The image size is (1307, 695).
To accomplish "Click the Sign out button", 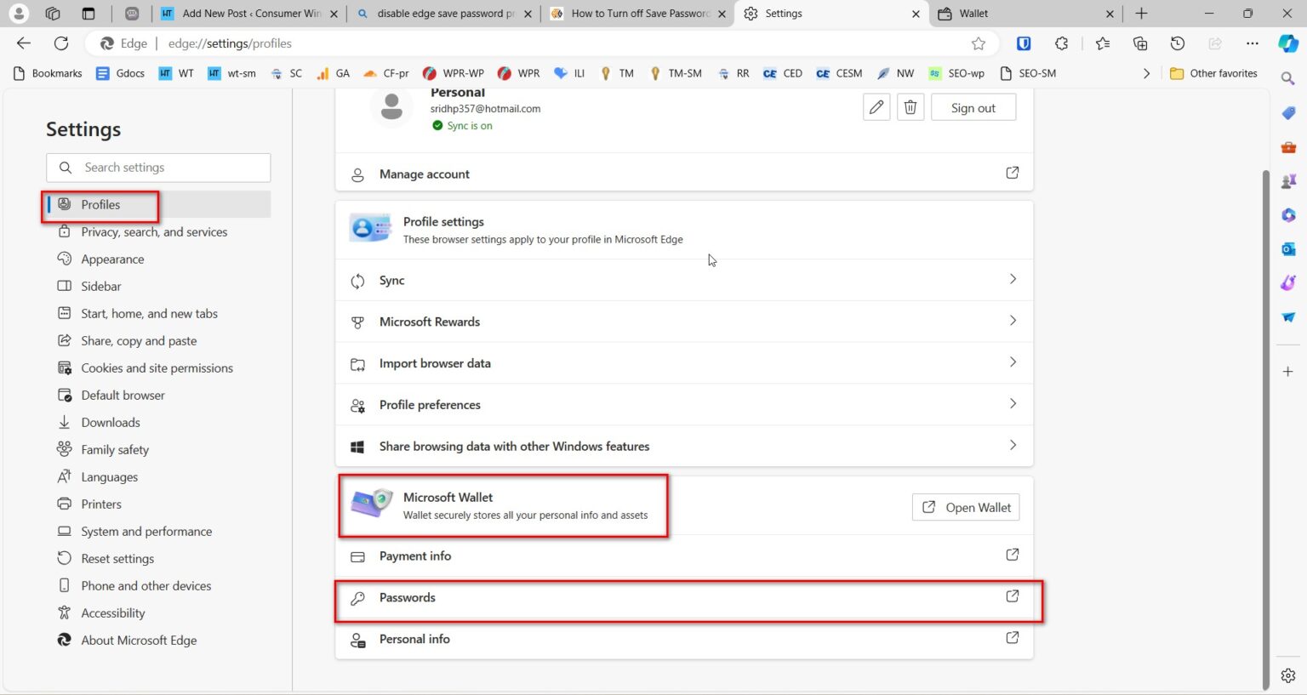I will pyautogui.click(x=973, y=106).
